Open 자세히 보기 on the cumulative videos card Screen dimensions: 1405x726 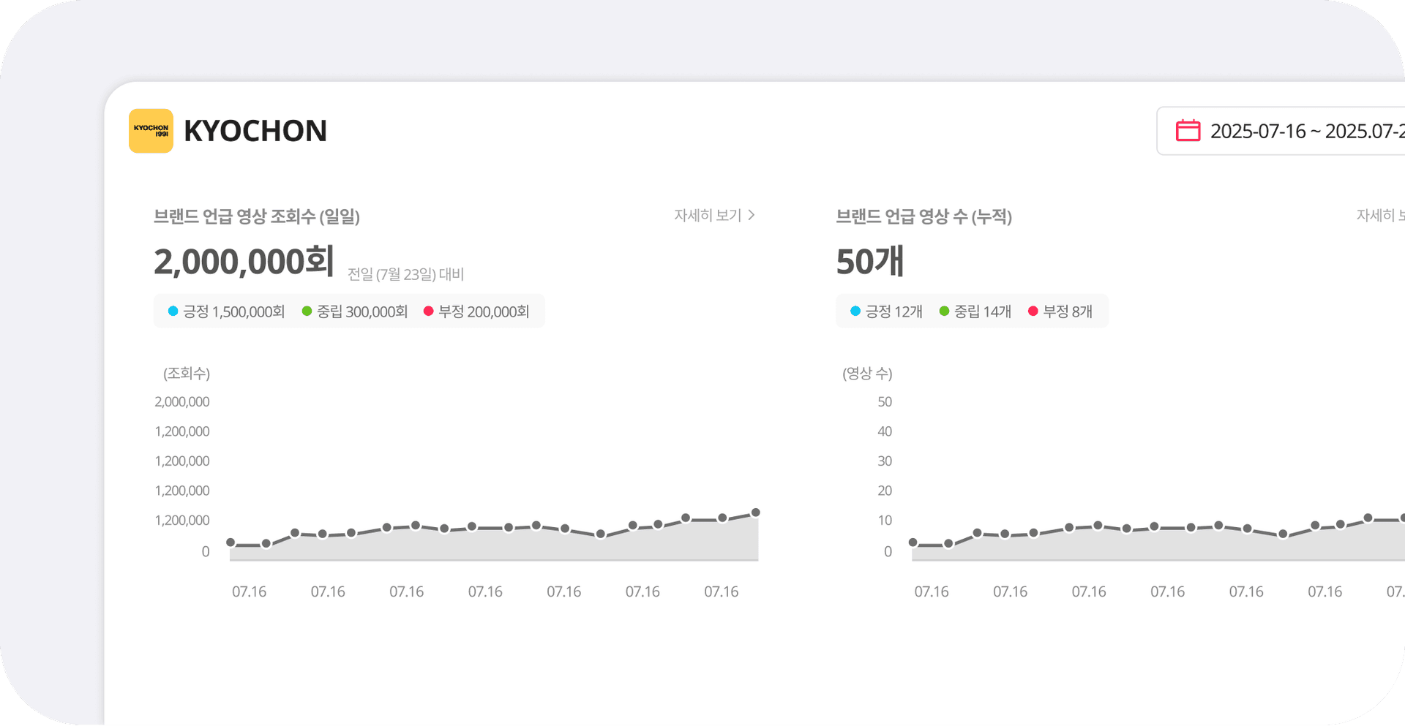point(1380,216)
